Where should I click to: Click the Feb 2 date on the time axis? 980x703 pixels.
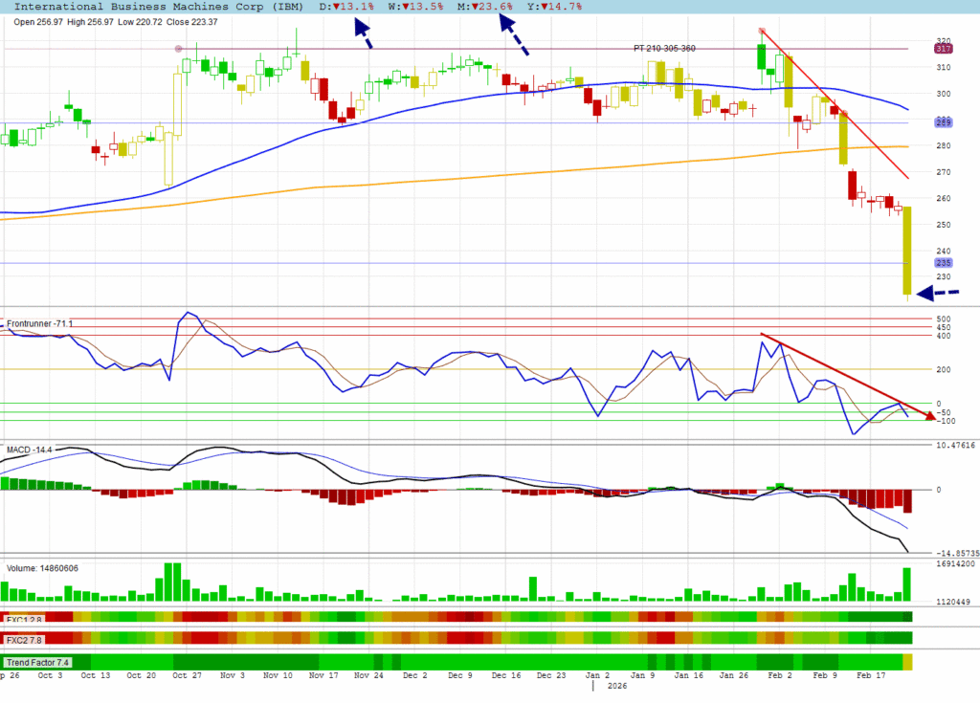point(780,674)
